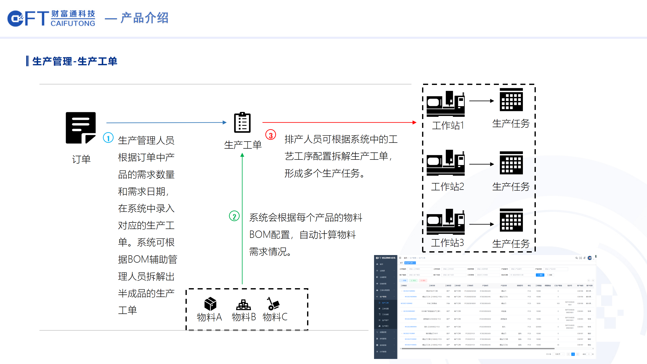Click the 工单名称 input field

(x=454, y=269)
